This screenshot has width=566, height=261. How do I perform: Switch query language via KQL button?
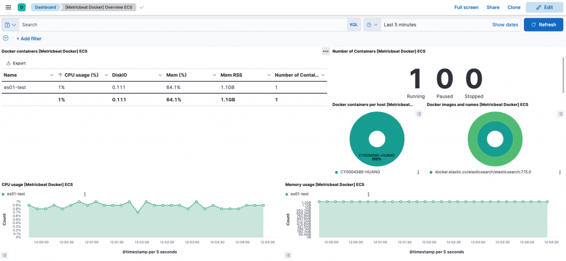point(354,25)
